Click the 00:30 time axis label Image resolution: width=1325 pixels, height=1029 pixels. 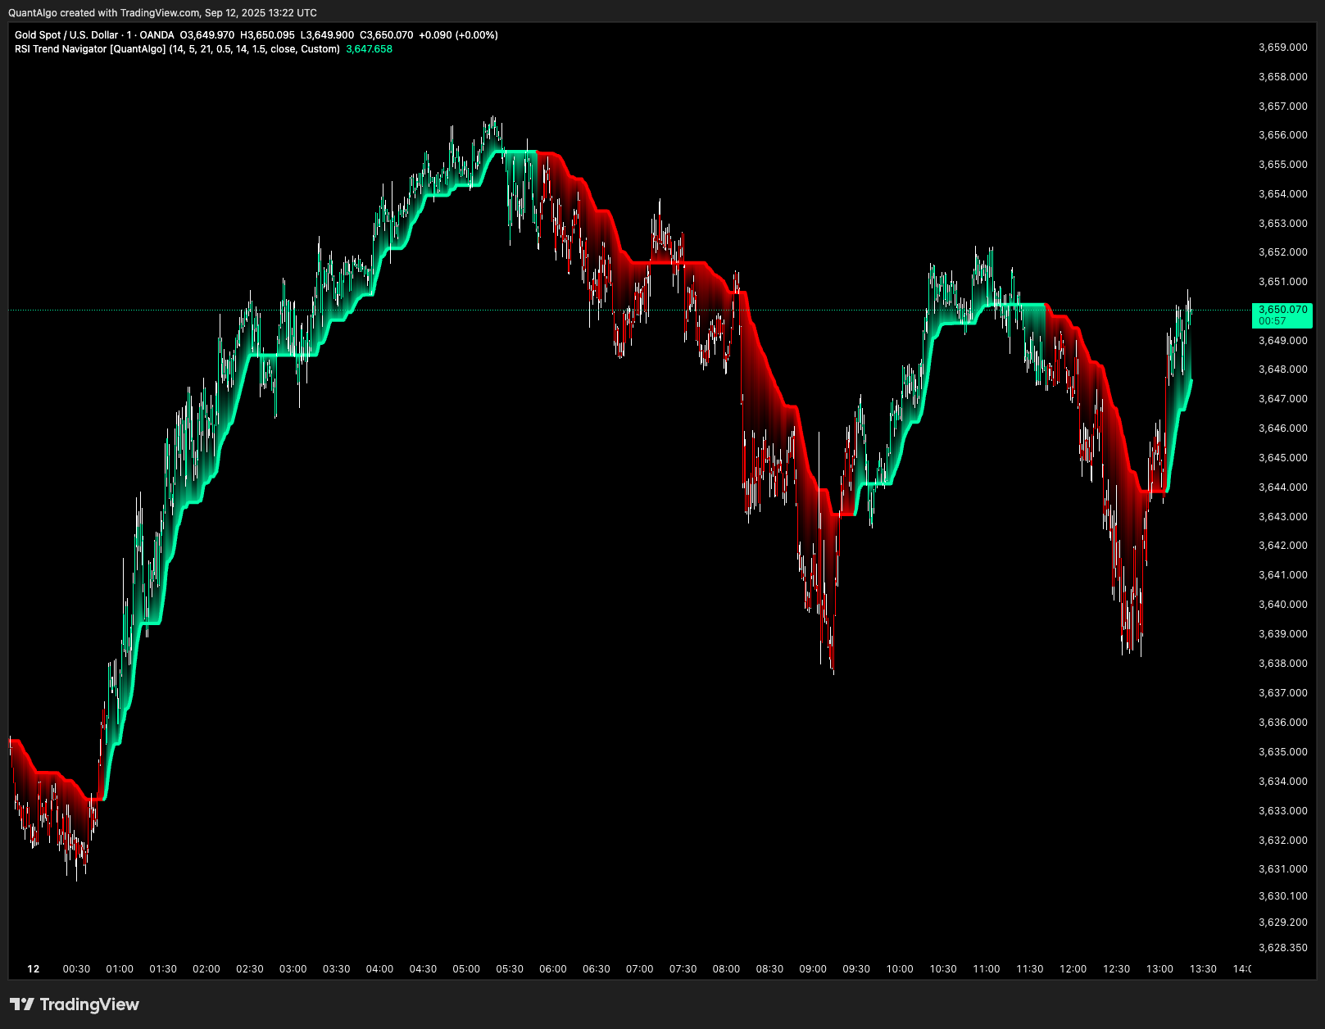[76, 969]
